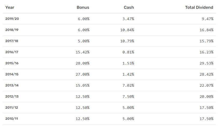223x127 pixels.
Task: Select the 9.47% total dividend cell
Action: pos(207,19)
